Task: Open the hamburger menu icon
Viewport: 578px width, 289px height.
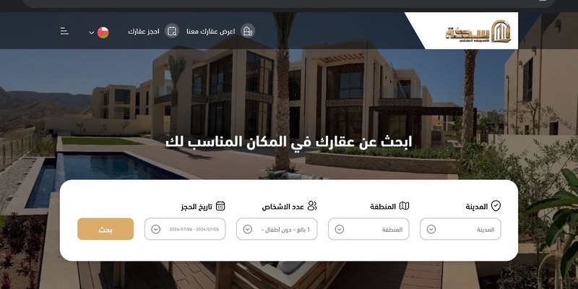Action: (64, 31)
